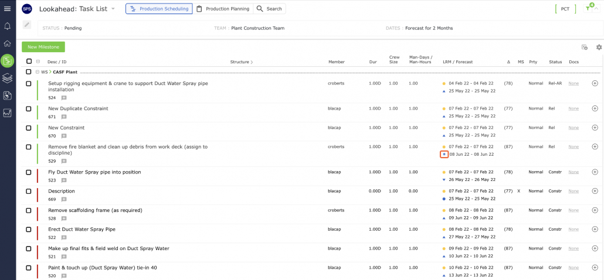
Task: Switch to Production Scheduling tab
Action: click(159, 9)
